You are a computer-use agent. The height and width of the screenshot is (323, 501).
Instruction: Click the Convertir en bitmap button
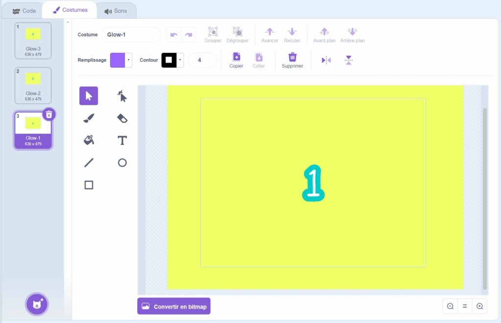(174, 306)
